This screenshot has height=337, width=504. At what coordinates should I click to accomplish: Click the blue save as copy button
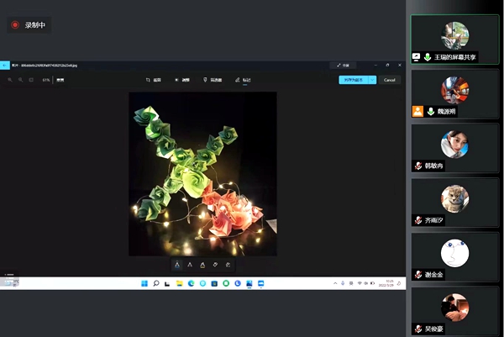click(x=354, y=80)
